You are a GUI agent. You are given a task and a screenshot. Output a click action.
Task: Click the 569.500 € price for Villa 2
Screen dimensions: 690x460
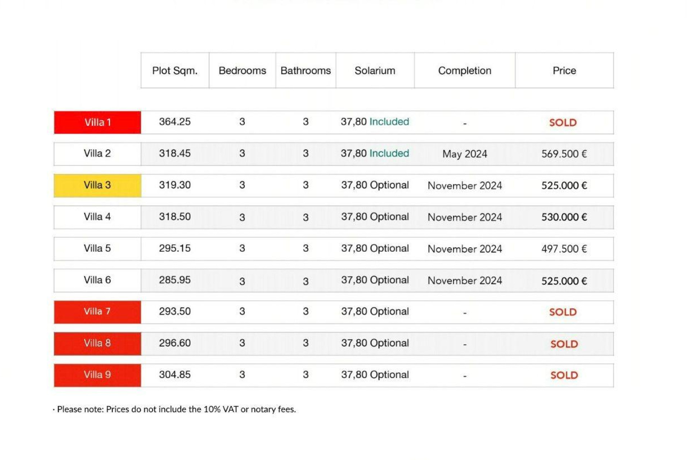pyautogui.click(x=564, y=154)
